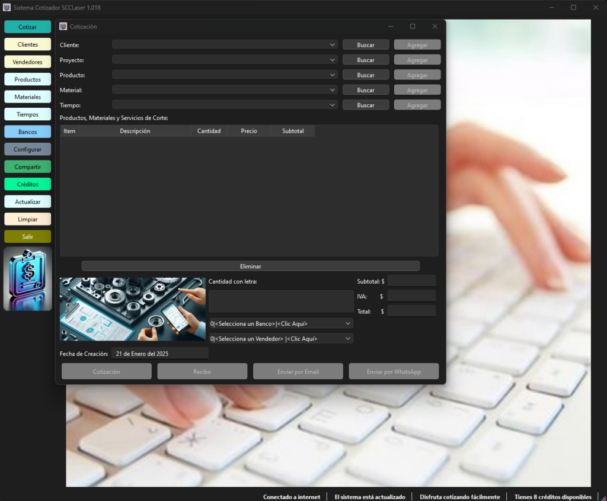Click the Descripción column header
The height and width of the screenshot is (501, 607).
[x=135, y=131]
